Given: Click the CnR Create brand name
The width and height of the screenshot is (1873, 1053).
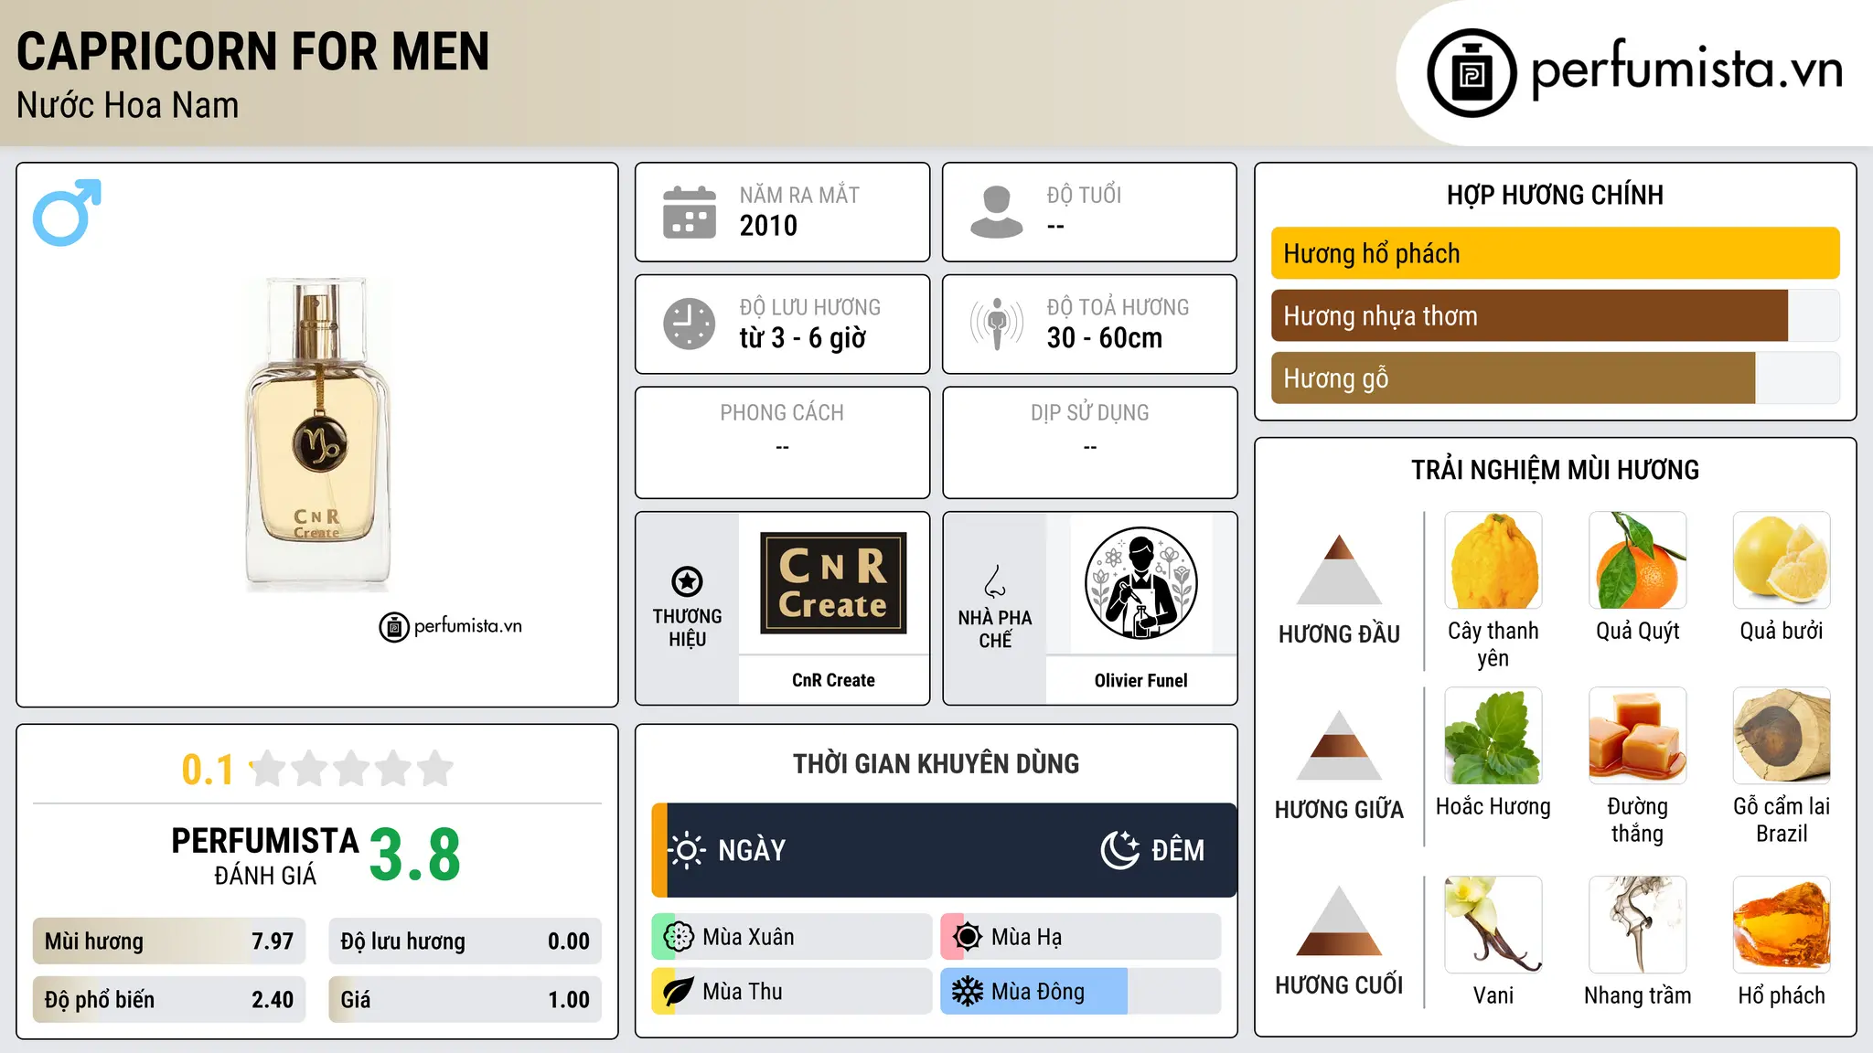Looking at the screenshot, I should click(x=833, y=680).
